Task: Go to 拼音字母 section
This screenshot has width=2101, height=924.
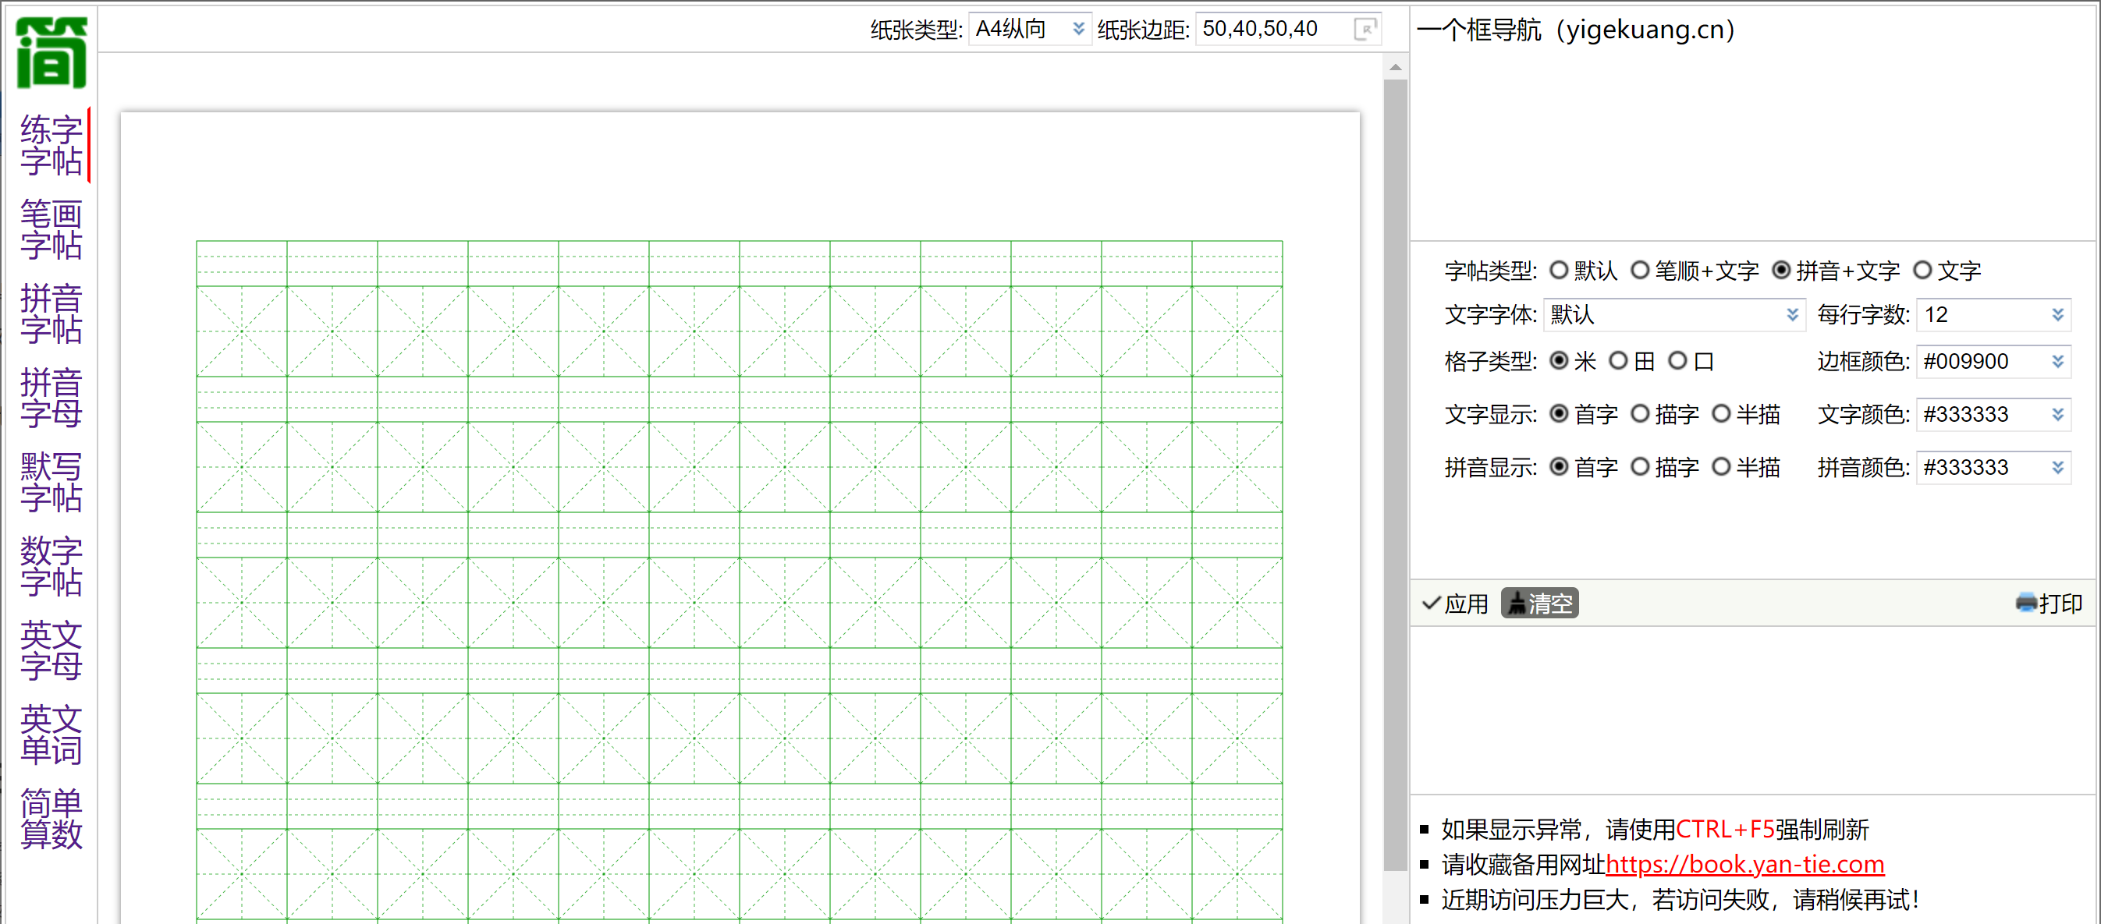Action: coord(51,398)
